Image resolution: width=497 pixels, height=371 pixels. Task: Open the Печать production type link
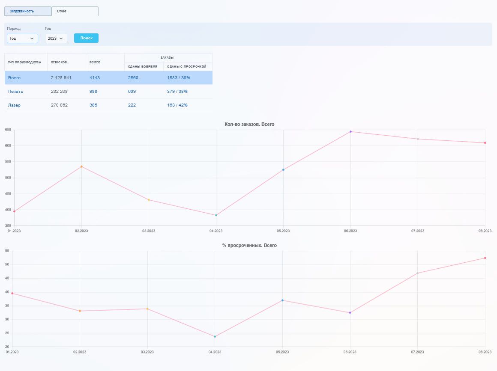click(15, 92)
